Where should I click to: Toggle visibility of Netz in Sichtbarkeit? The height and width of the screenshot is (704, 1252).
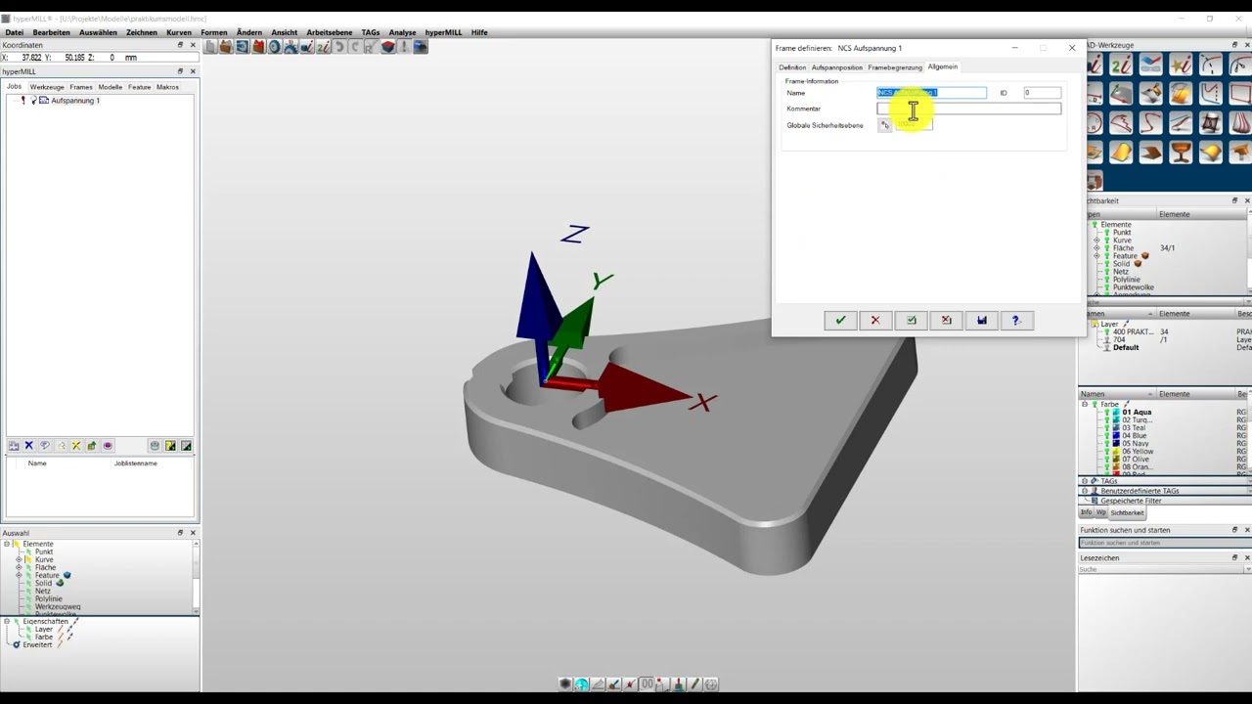pyautogui.click(x=1107, y=272)
